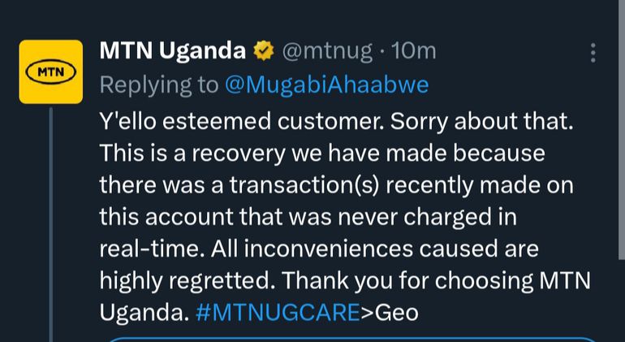Screen dimensions: 625x342
Task: Click the gold verified badge
Action: [x=263, y=51]
